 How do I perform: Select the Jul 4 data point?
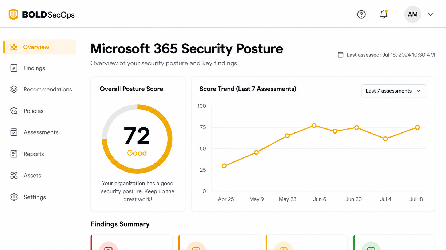[x=385, y=139]
